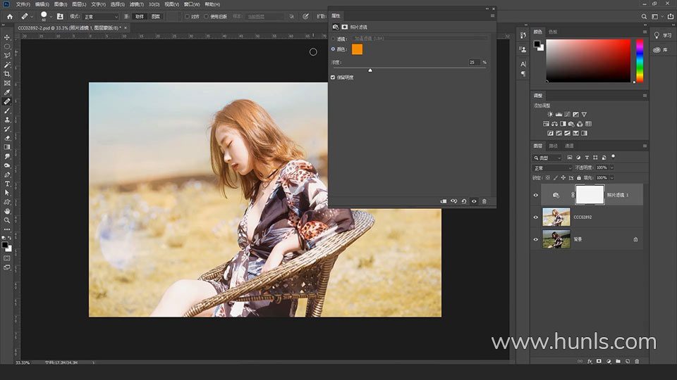
Task: Open the 滤镜(T) menu
Action: 136,4
